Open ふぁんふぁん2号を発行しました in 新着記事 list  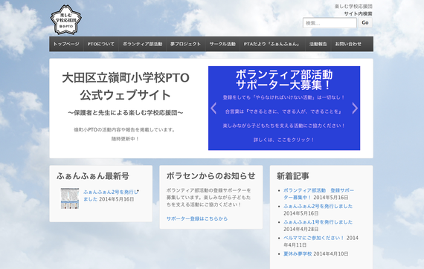pyautogui.click(x=318, y=207)
